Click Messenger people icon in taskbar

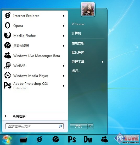[x=104, y=139]
